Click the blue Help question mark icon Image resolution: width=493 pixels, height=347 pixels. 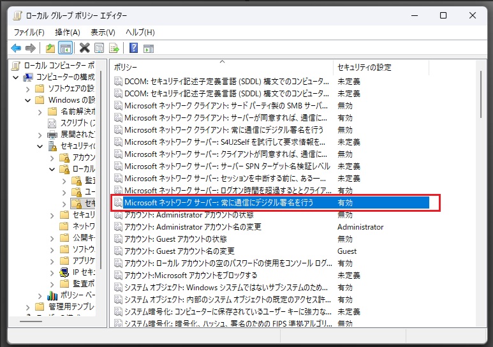(x=134, y=48)
